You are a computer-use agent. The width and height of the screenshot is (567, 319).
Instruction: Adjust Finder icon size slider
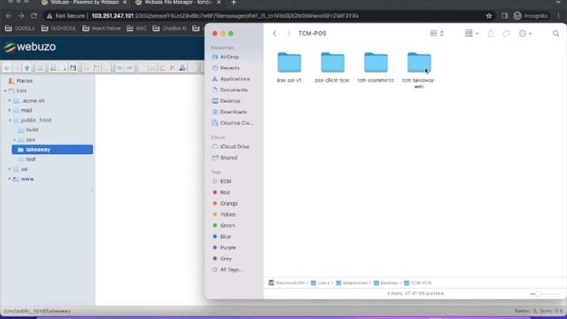[x=545, y=293]
